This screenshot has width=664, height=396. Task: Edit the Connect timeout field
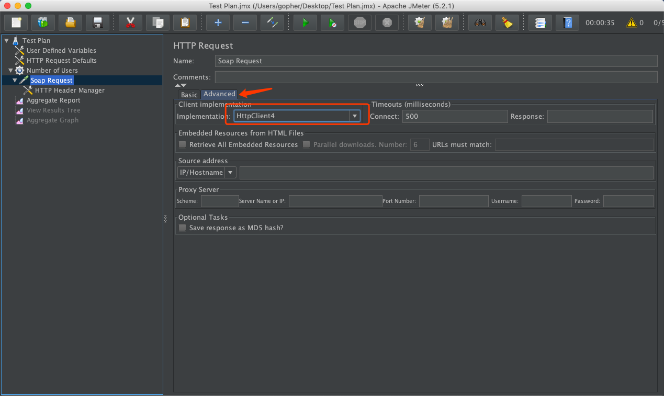click(x=455, y=116)
